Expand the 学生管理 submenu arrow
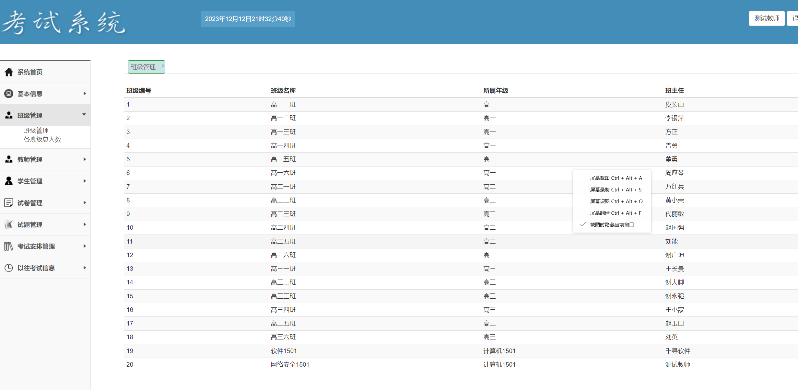Viewport: 798px width, 390px height. click(x=85, y=181)
